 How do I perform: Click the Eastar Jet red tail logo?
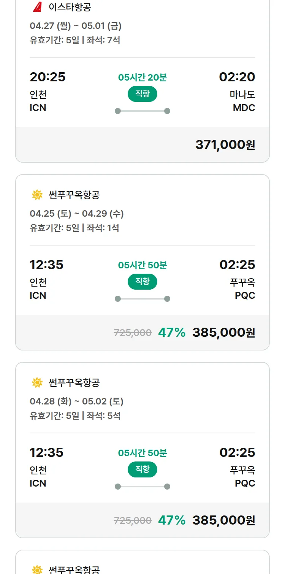point(37,7)
